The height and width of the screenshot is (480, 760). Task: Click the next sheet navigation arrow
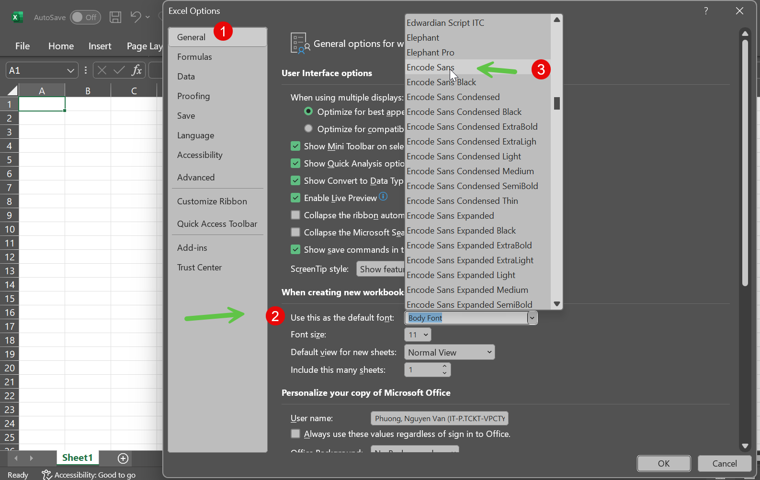click(31, 458)
